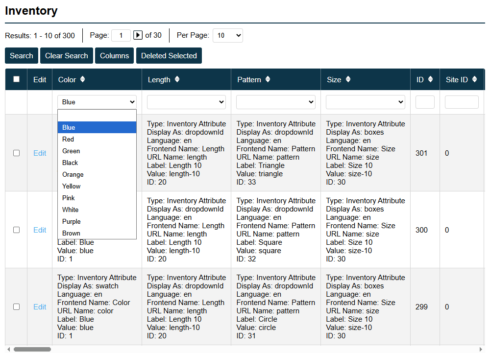Edit the row with ID 299
This screenshot has width=490, height=353.
click(40, 307)
